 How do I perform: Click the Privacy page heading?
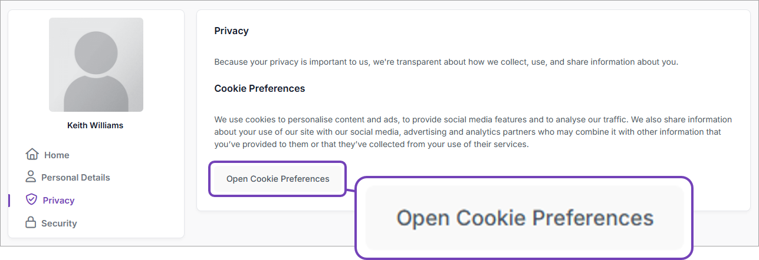click(x=231, y=31)
